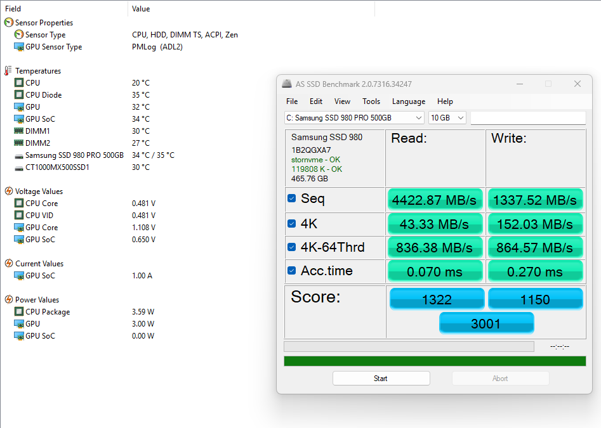Viewport: 601px width, 428px height.
Task: Click the 4K read result 43.33 MB/s
Action: point(435,224)
